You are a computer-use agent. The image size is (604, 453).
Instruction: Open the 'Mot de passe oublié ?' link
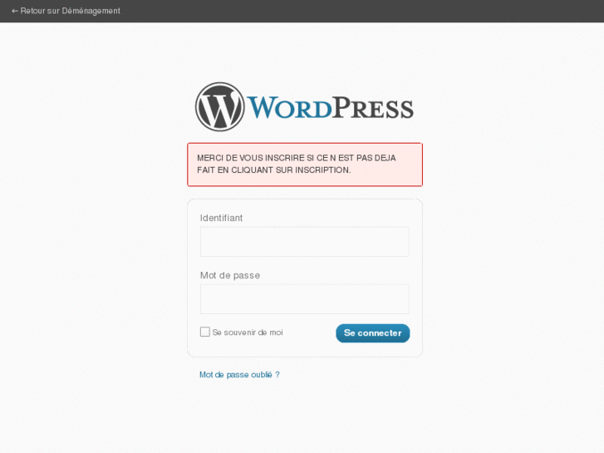pos(239,375)
